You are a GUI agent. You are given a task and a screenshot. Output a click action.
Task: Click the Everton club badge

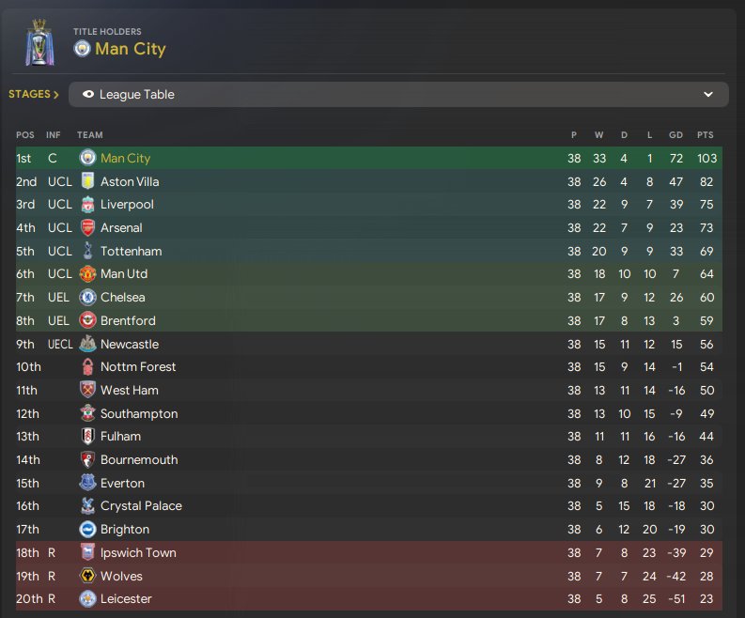tap(87, 483)
